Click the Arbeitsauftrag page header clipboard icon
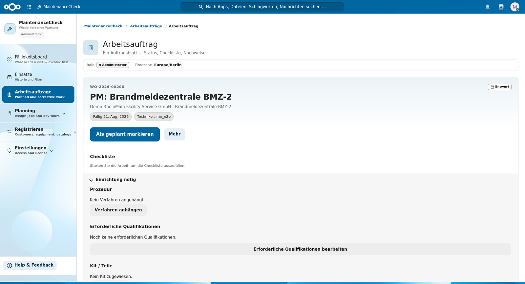Viewport: 525px width, 284px height. [91, 47]
